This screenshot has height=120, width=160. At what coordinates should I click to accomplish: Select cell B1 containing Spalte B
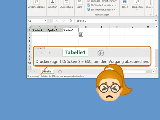pyautogui.click(x=55, y=30)
